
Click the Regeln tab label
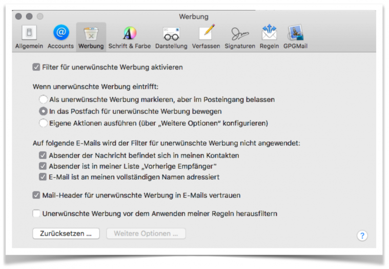click(269, 46)
